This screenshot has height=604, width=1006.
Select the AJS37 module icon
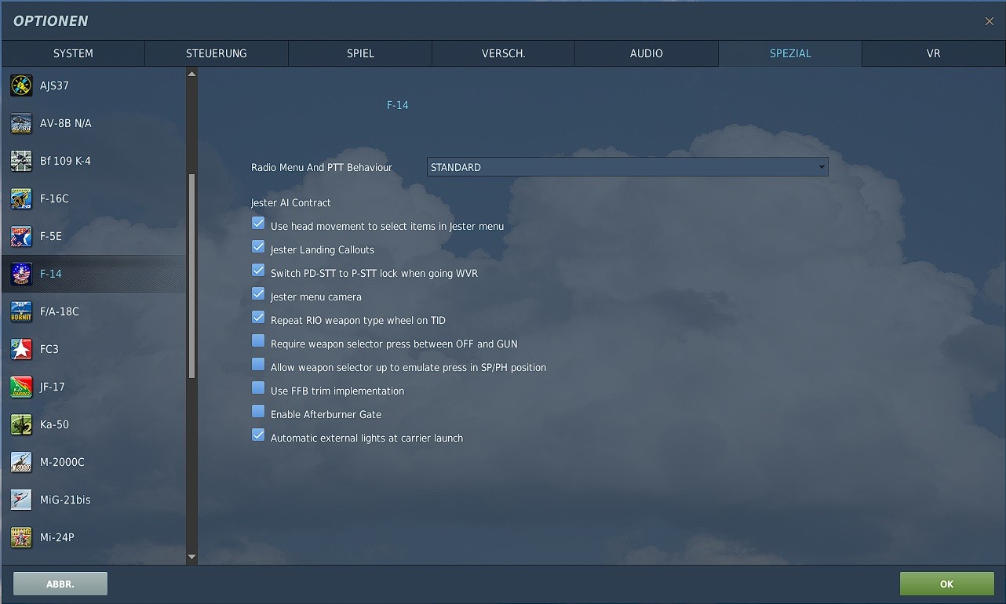click(21, 86)
